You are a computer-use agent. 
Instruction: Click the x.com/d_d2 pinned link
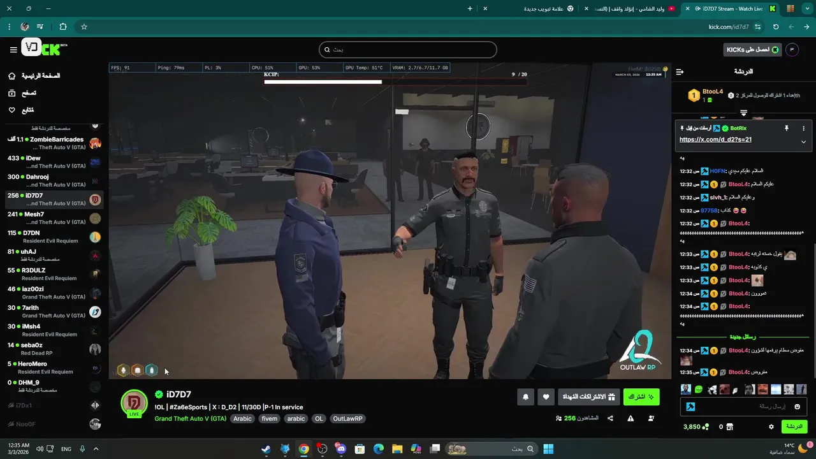(x=715, y=140)
